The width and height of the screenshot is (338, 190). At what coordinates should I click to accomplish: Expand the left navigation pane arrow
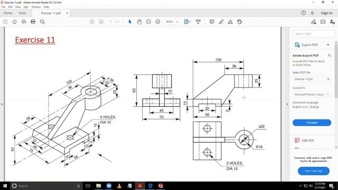click(2, 104)
